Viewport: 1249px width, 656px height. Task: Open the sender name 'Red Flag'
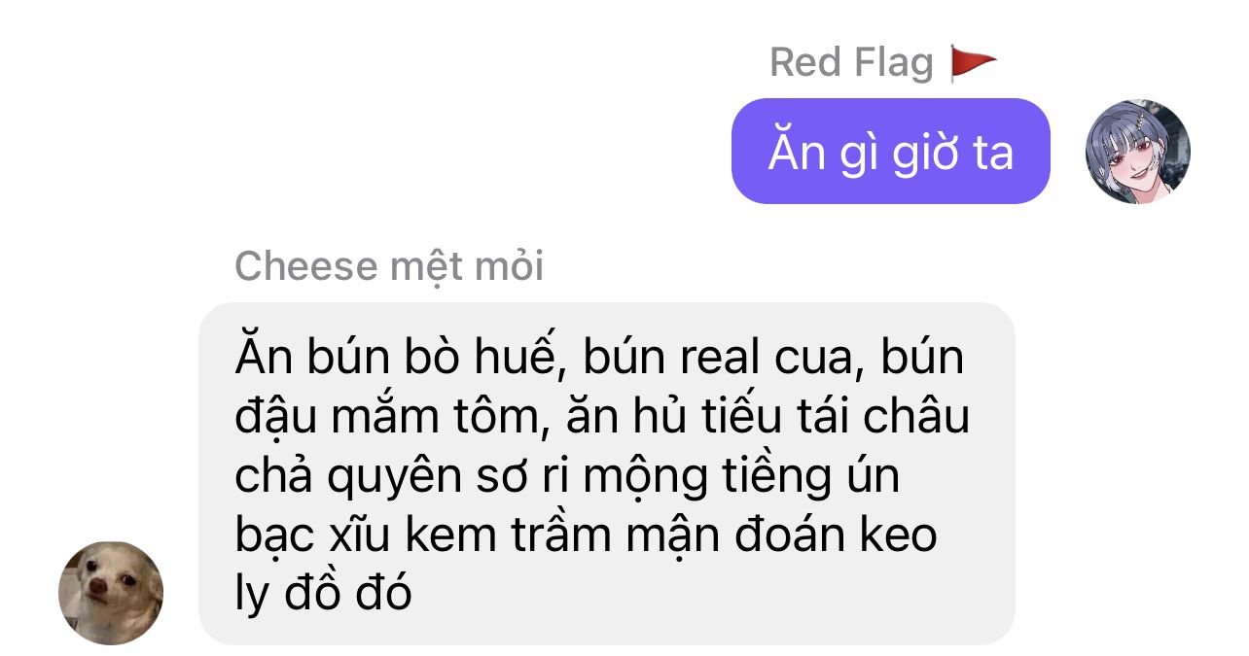(851, 63)
